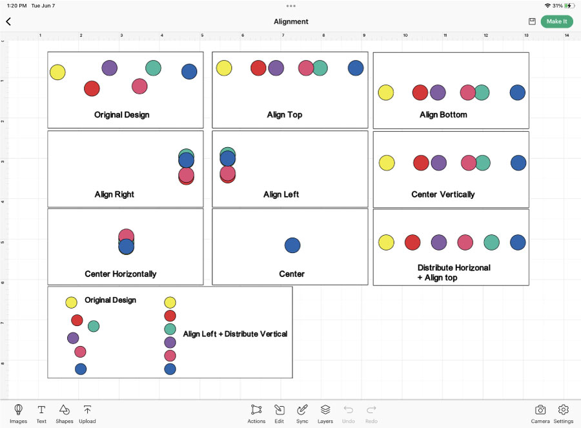Select pink circle in top Original Design box
The image size is (581, 428).
tap(139, 86)
